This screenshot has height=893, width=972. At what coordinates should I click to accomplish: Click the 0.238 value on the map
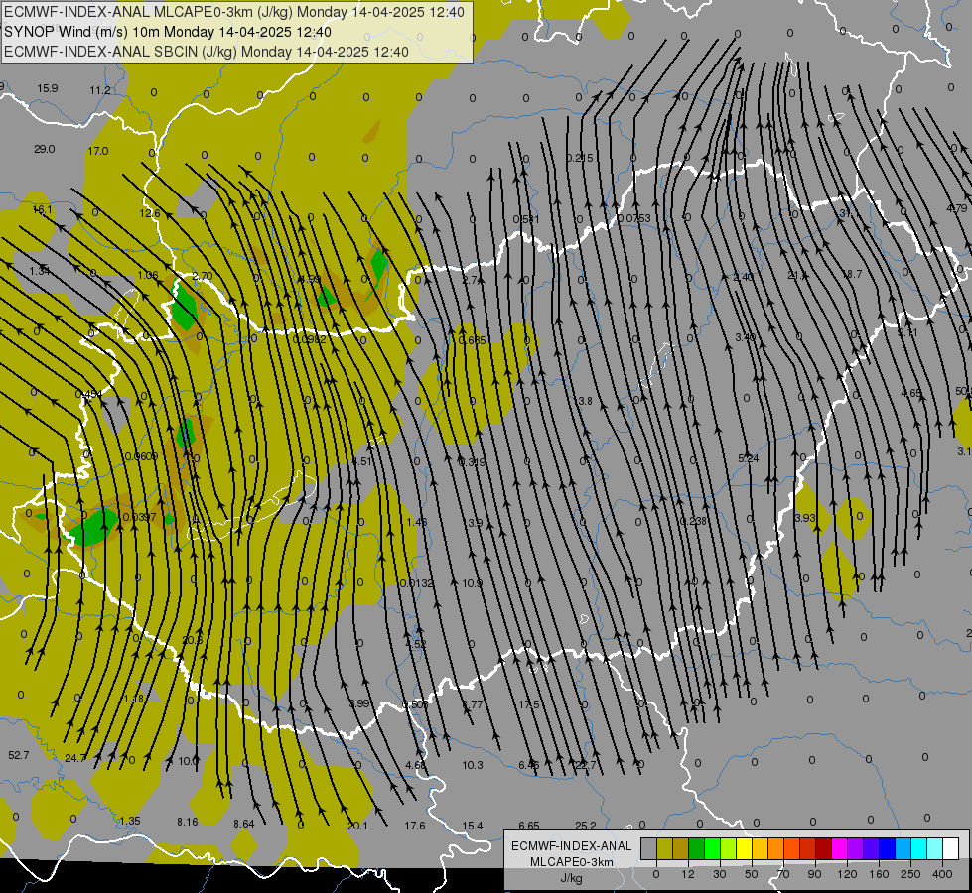pyautogui.click(x=693, y=521)
